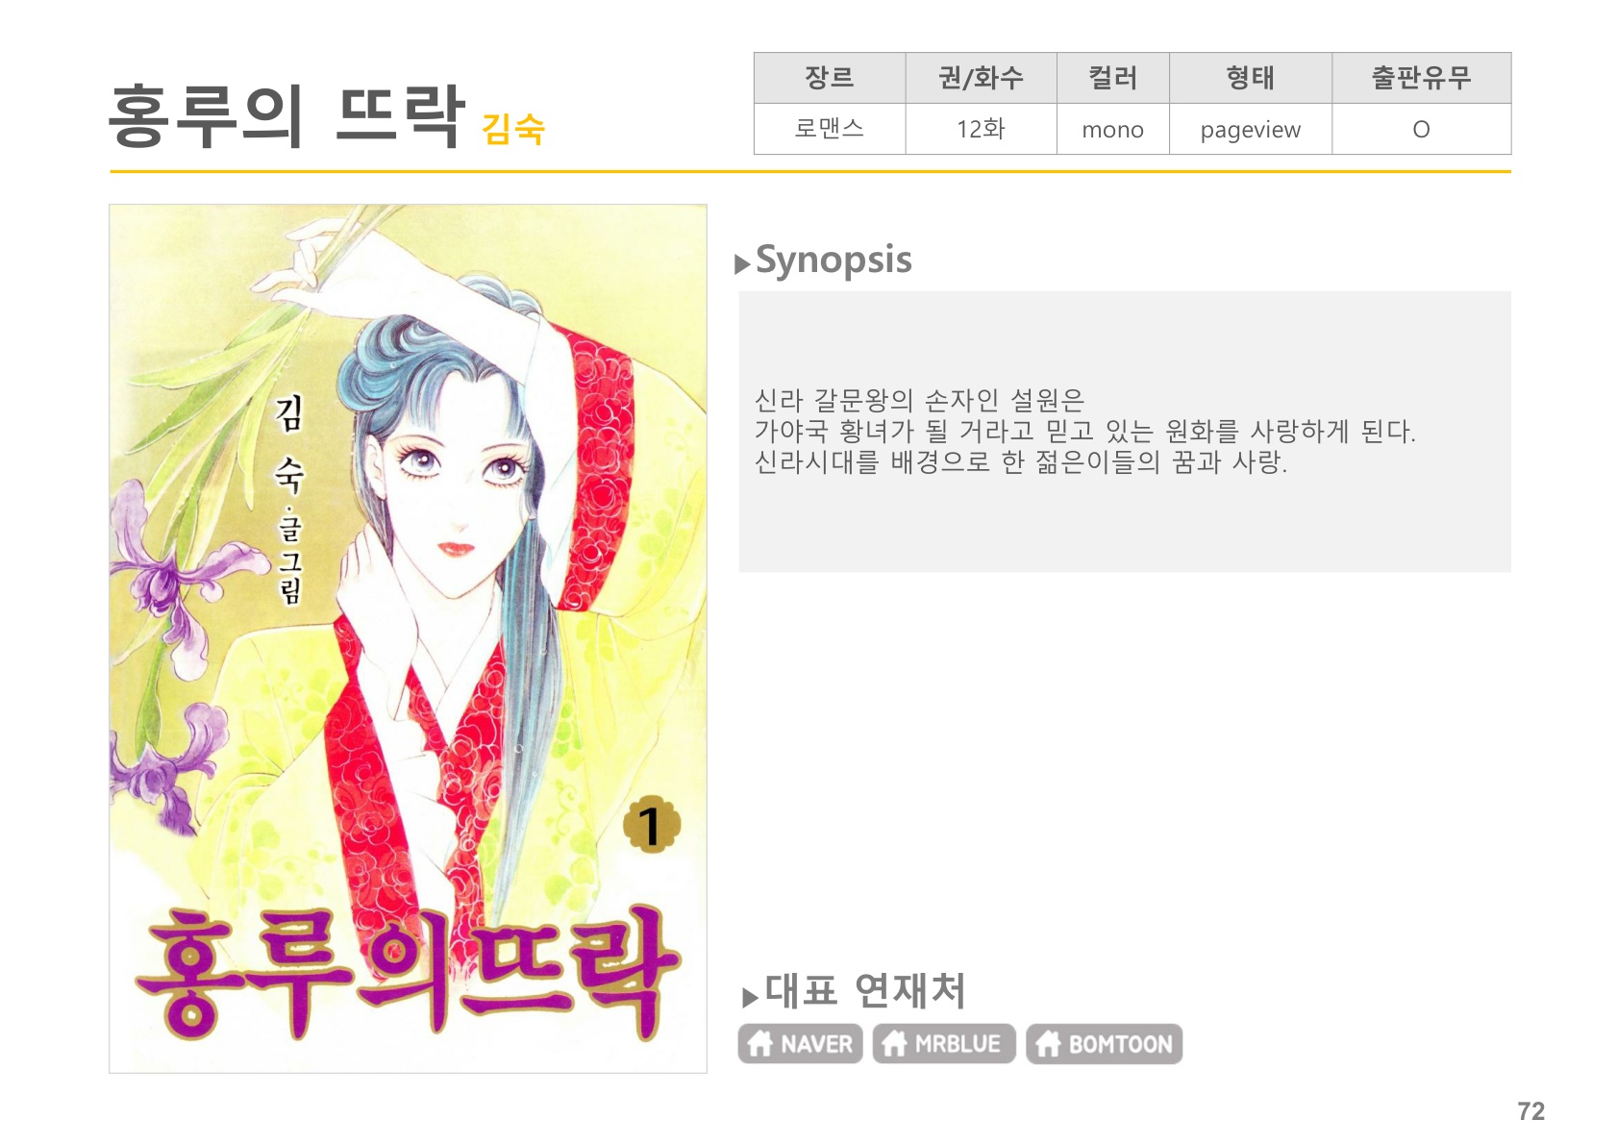Open the MRBLUE platform button
Screen dimensions: 1617x1144
click(x=944, y=1043)
